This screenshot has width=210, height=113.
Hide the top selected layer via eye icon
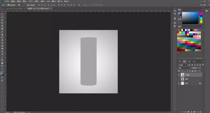click(179, 75)
